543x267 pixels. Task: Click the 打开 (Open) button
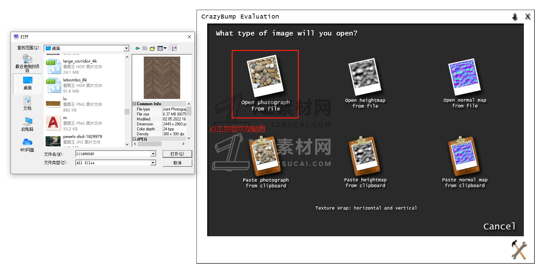(177, 154)
